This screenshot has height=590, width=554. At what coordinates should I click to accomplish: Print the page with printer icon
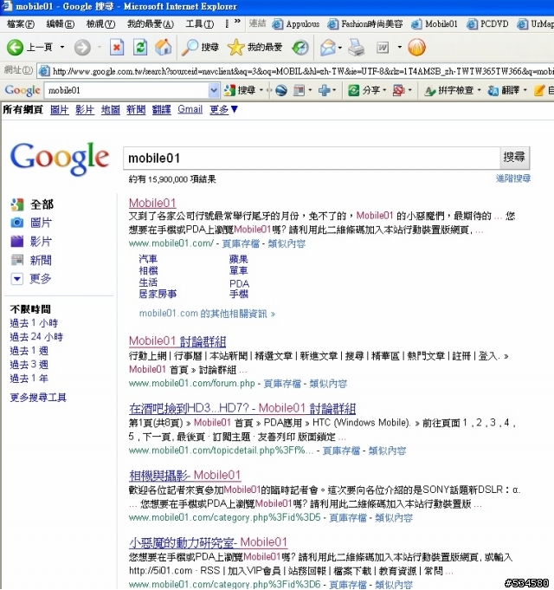coord(356,48)
